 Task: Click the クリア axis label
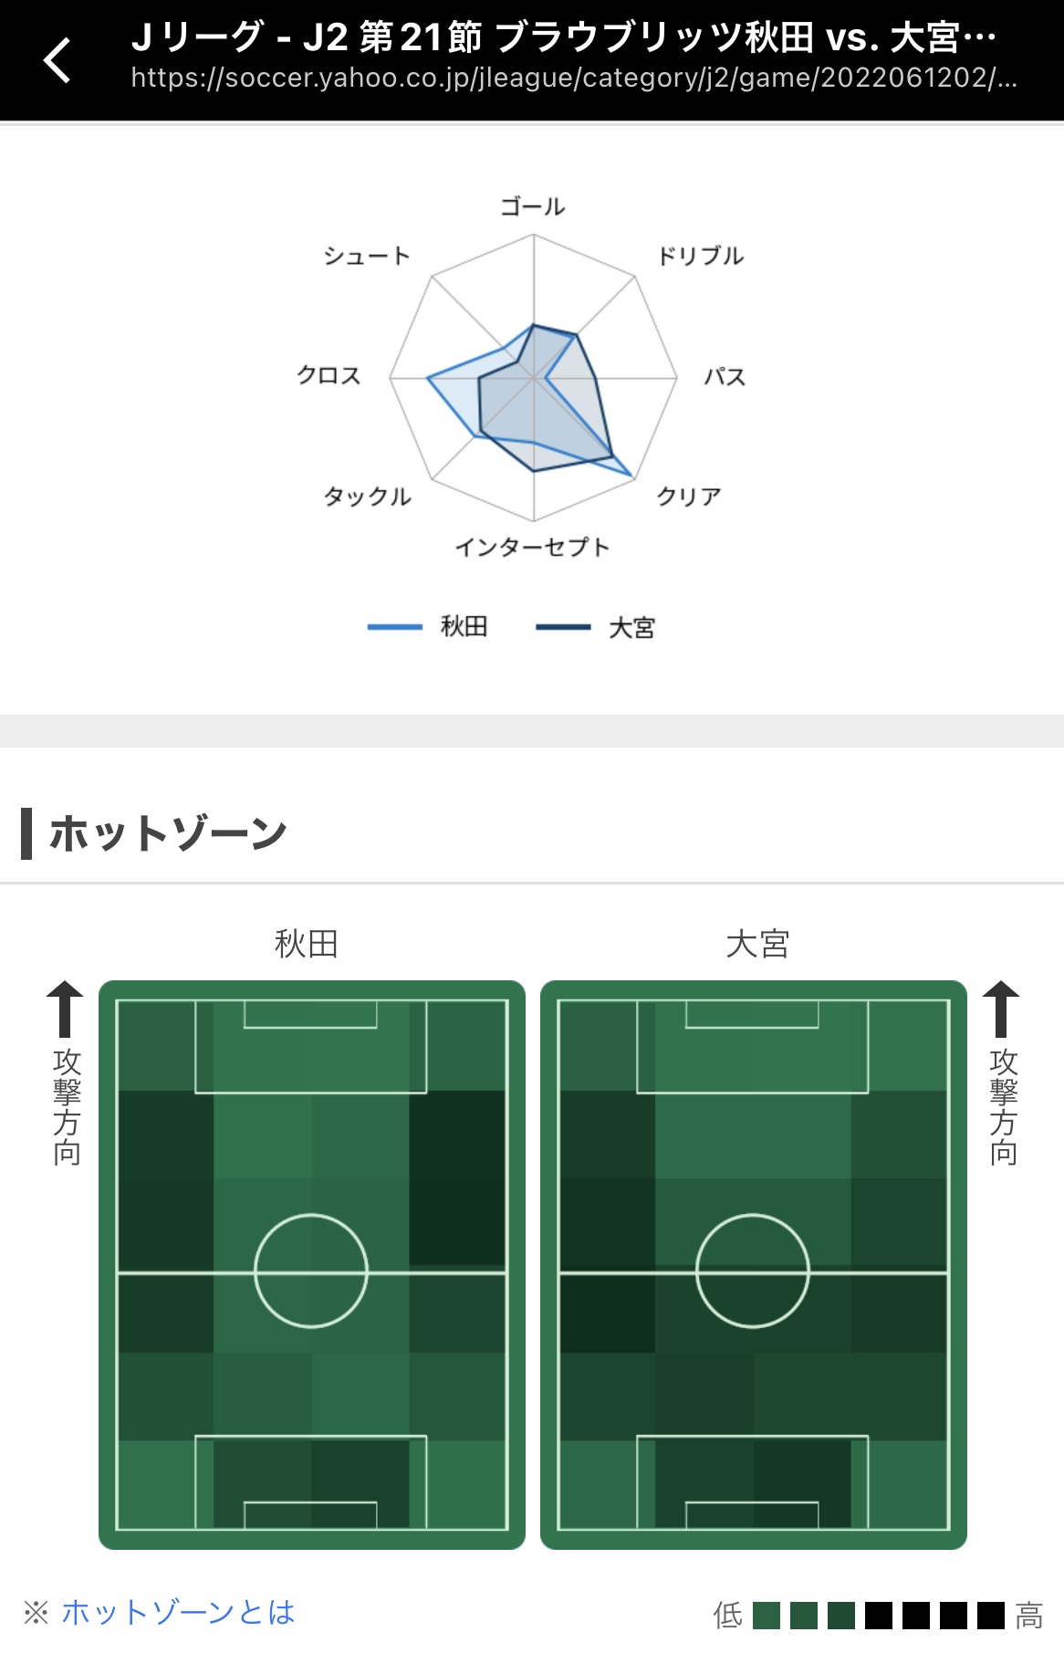[x=689, y=497]
